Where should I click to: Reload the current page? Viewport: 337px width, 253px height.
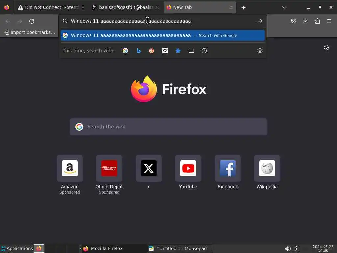(x=32, y=21)
